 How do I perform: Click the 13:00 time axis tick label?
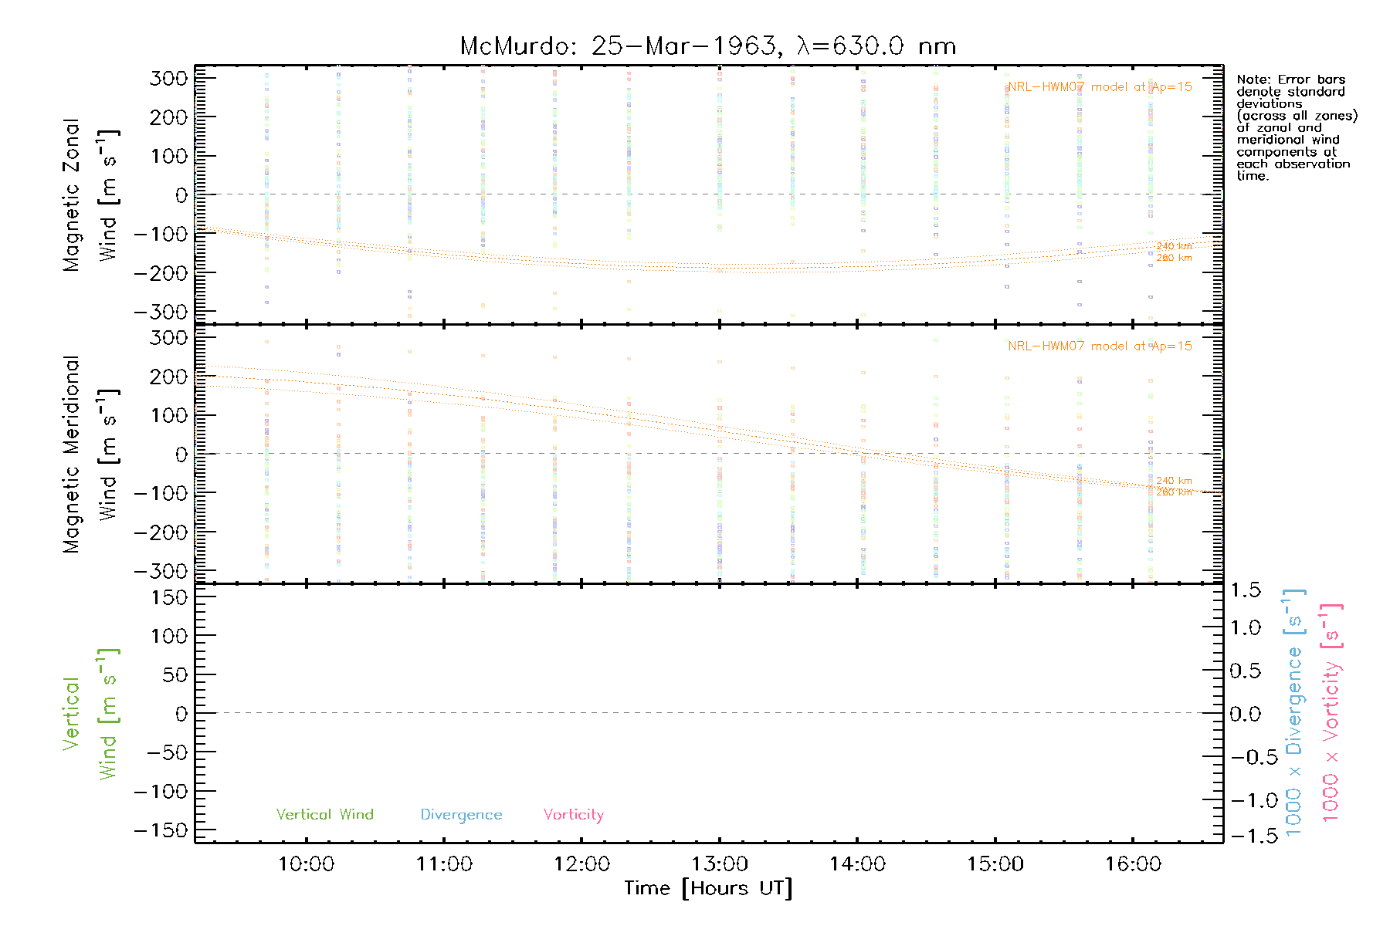click(720, 864)
